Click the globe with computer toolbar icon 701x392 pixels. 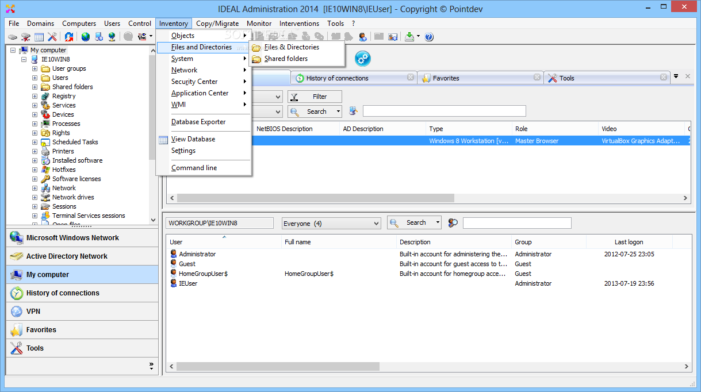(x=112, y=37)
